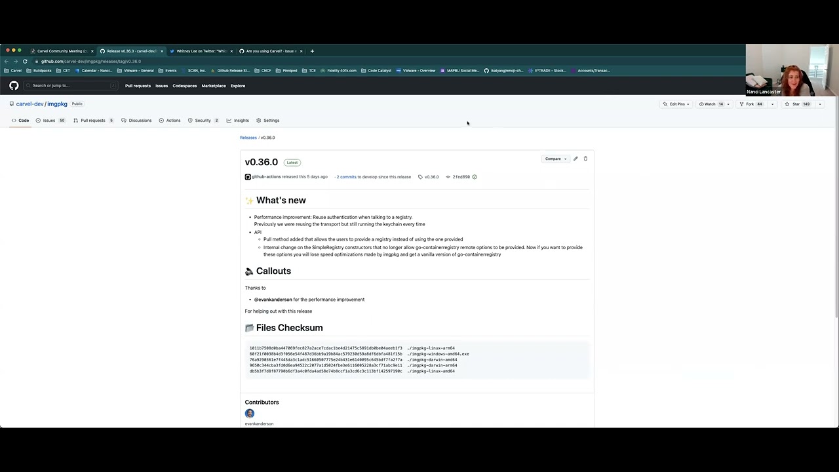The height and width of the screenshot is (472, 839).
Task: Open the VMware - General bookmarks folder
Action: click(x=135, y=71)
